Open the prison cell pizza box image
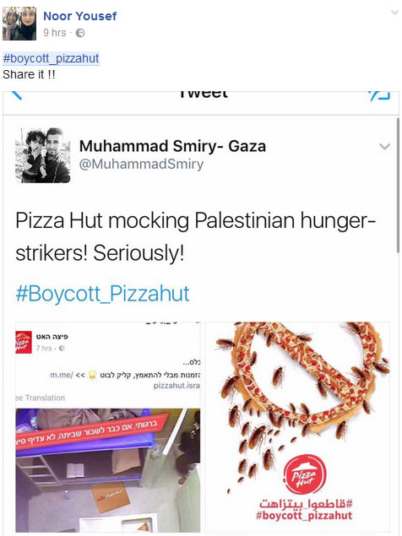Screen dimensions: 402x536 pyautogui.click(x=108, y=470)
